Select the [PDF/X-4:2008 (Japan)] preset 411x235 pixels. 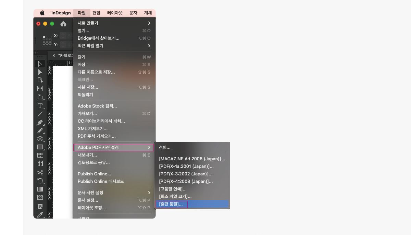point(186,181)
